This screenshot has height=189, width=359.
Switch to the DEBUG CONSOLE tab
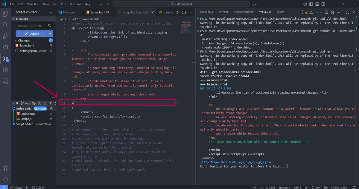[x=244, y=13]
